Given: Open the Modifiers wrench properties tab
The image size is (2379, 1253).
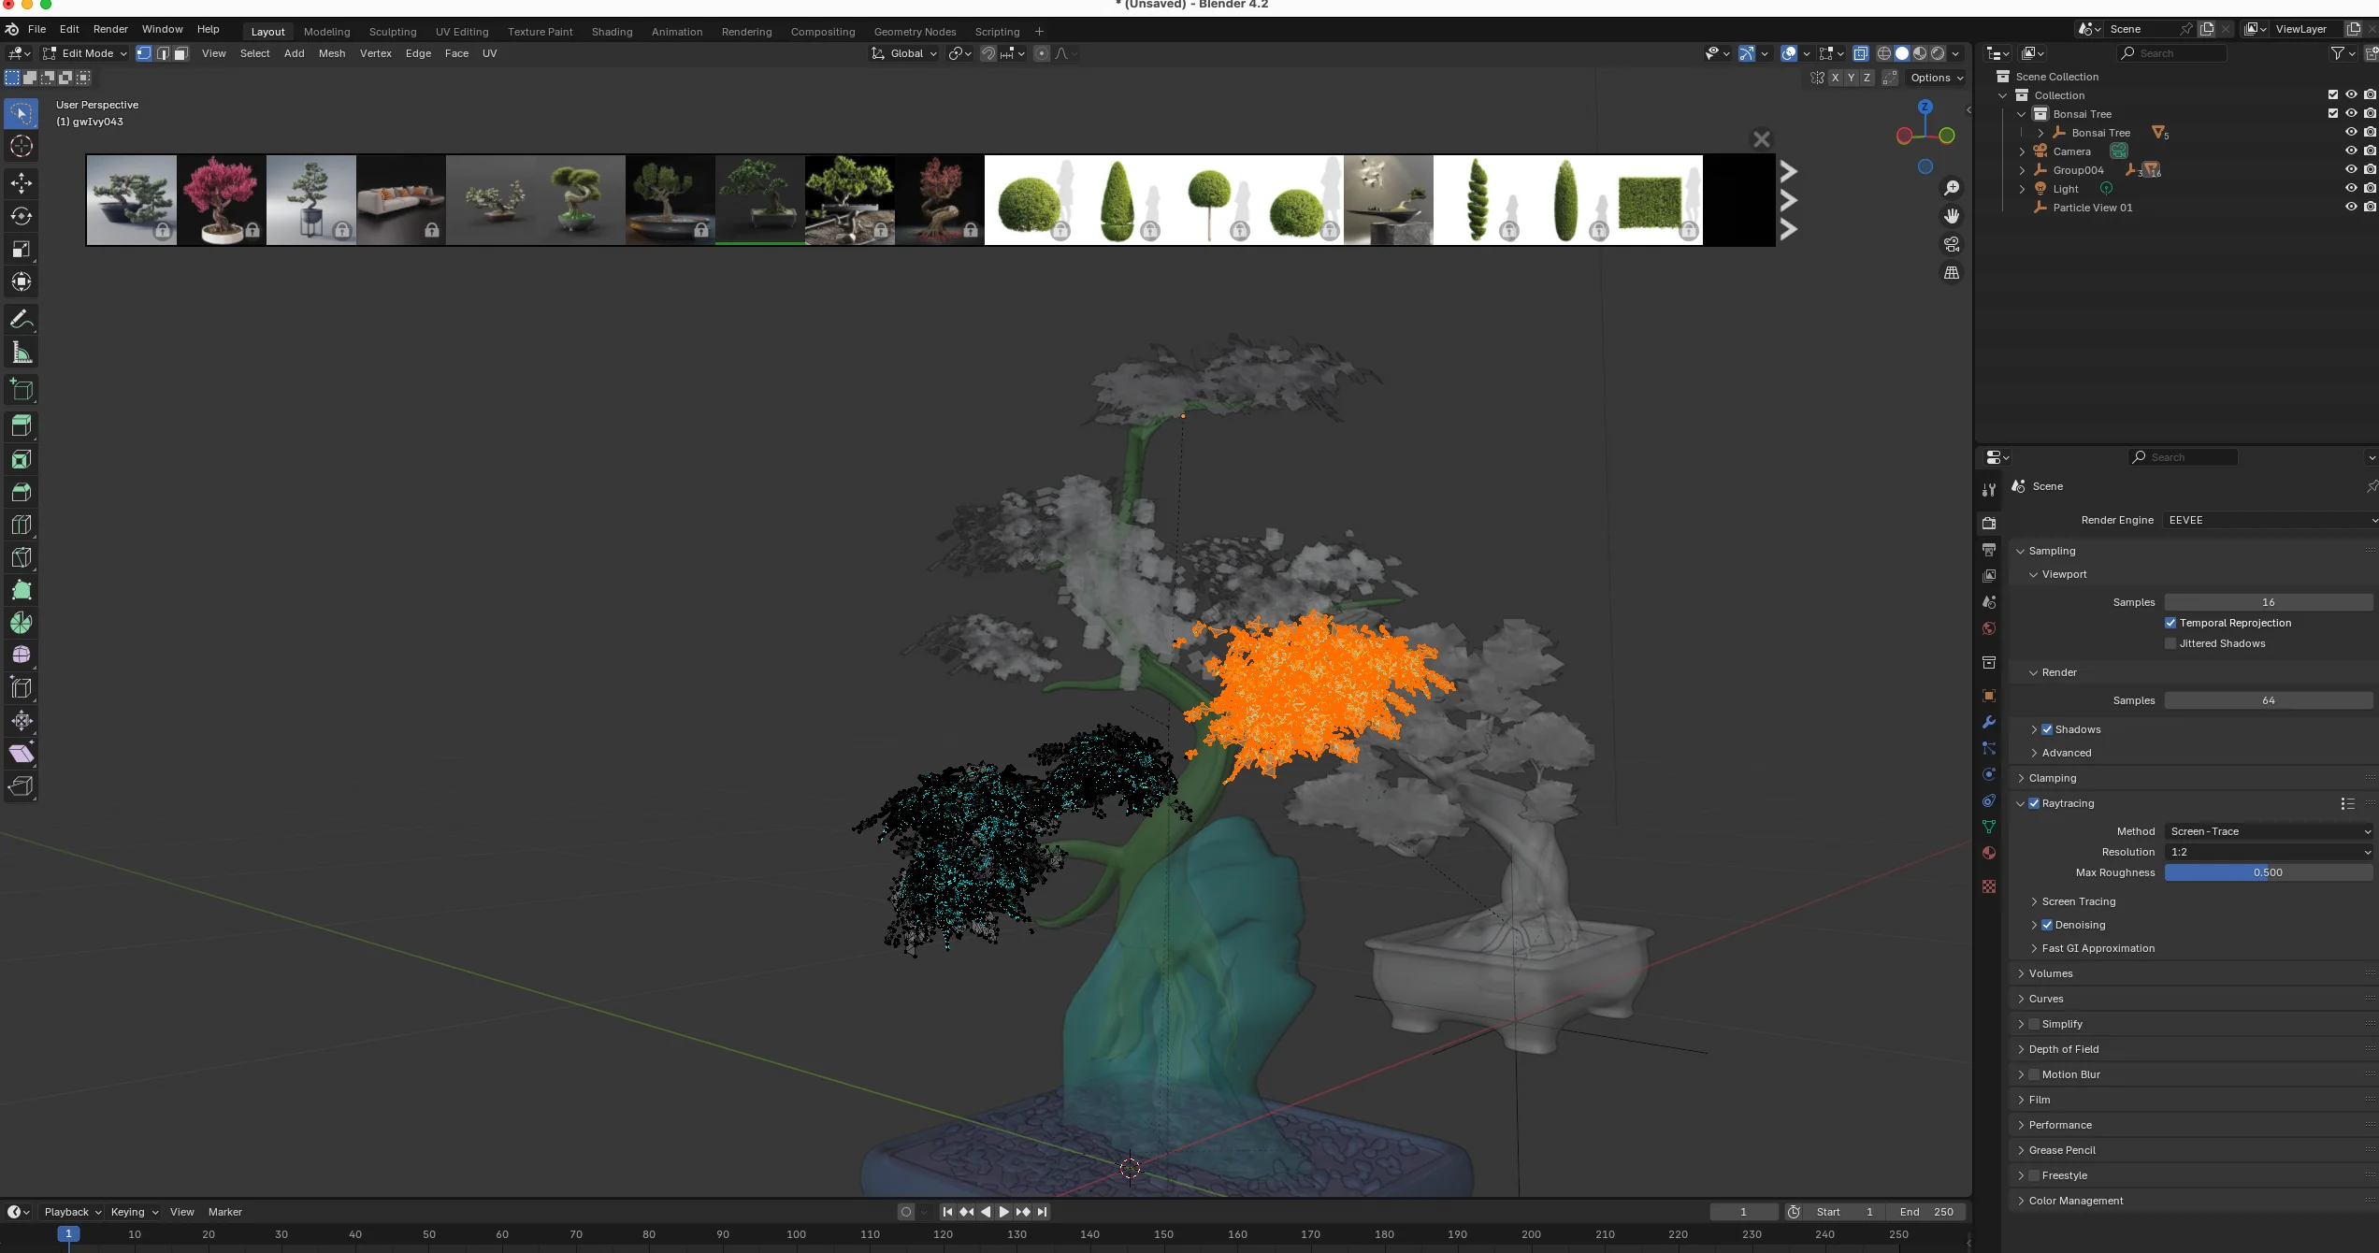Looking at the screenshot, I should (x=1989, y=722).
